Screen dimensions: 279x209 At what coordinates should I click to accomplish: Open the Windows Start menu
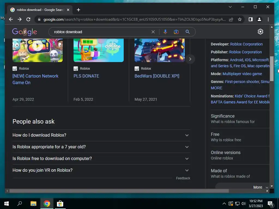(7, 204)
